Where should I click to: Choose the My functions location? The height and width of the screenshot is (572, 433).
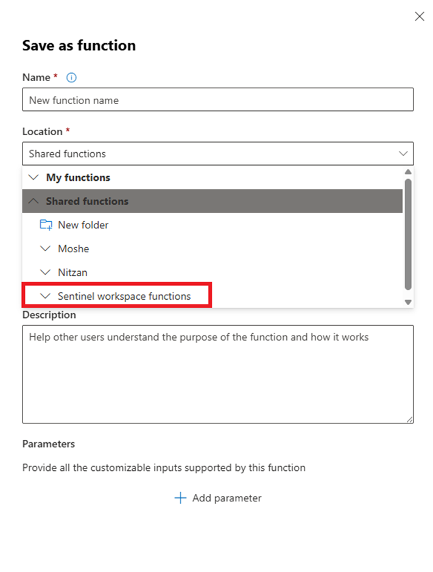click(78, 177)
